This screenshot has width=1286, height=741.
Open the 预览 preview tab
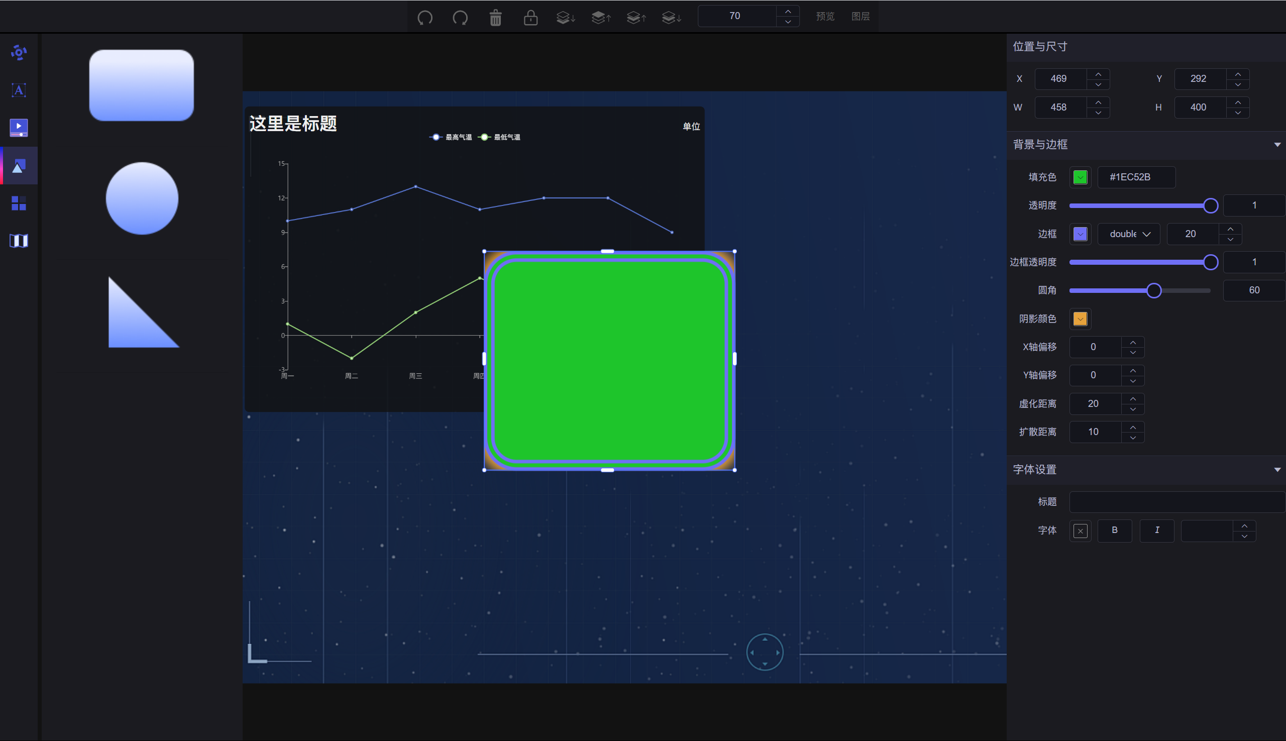click(825, 16)
